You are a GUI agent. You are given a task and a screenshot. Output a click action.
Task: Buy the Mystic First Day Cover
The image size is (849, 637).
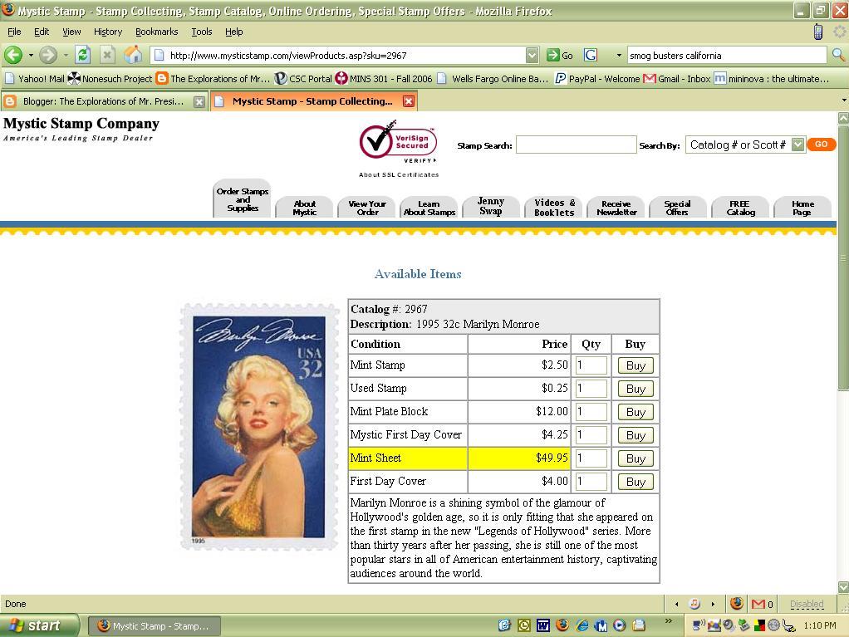click(x=636, y=435)
